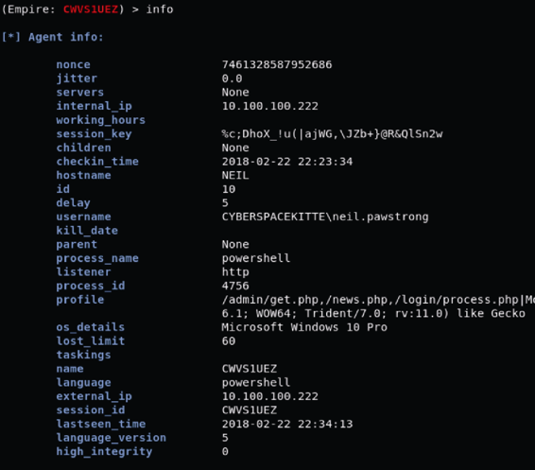This screenshot has height=470, width=535.
Task: Click the listener value http
Action: (235, 272)
